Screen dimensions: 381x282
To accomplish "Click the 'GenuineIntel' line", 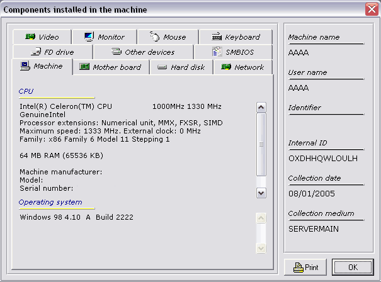I will (x=43, y=115).
